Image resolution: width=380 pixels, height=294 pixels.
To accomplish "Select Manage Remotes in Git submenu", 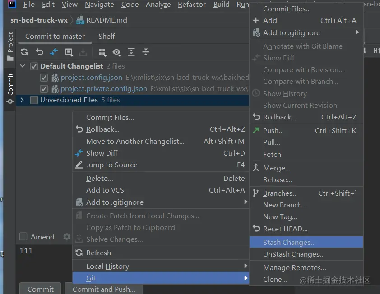I will pos(306,267).
